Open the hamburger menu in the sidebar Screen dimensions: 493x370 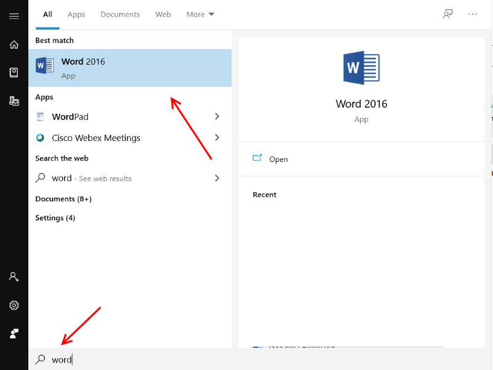pyautogui.click(x=14, y=15)
